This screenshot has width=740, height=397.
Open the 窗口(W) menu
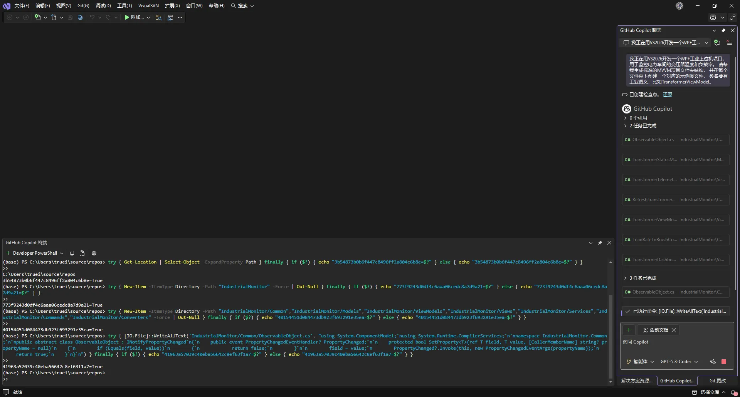(194, 6)
